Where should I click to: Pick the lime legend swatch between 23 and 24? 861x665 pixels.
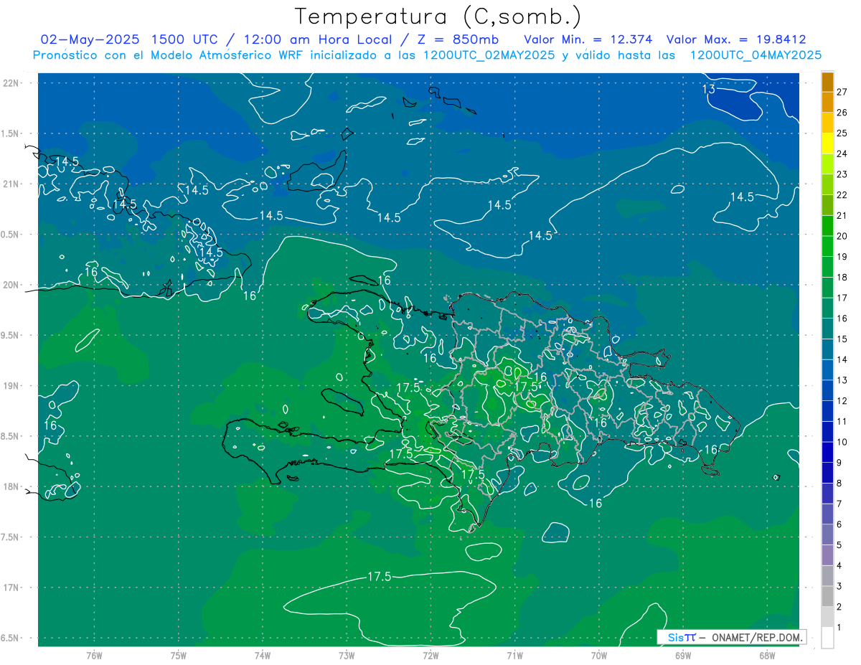(x=827, y=164)
